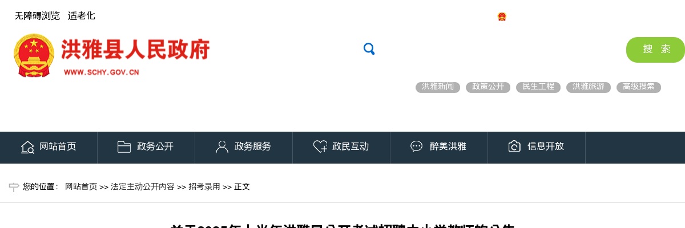Click the large national emblem logo
Viewport: 685px width, 228px height.
[x=33, y=55]
